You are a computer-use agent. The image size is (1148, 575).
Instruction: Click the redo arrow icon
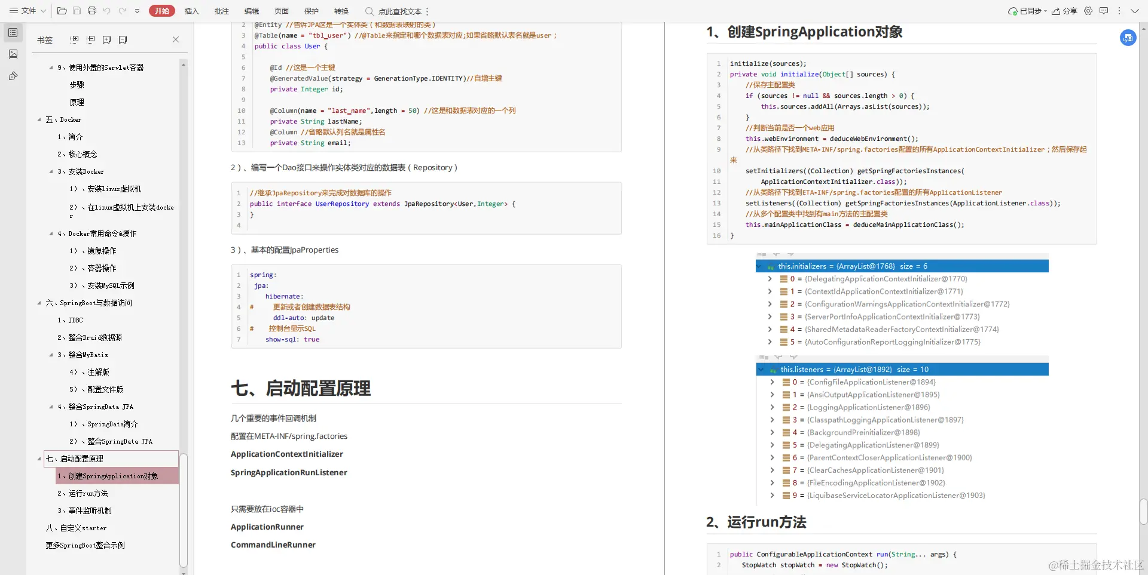click(x=122, y=11)
